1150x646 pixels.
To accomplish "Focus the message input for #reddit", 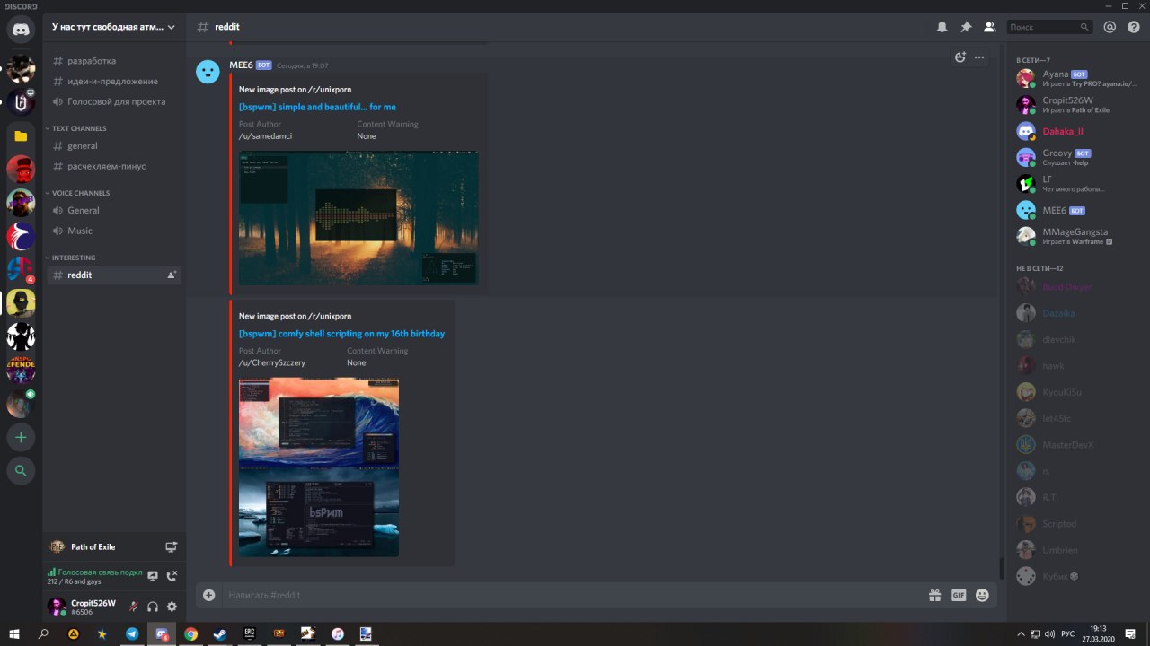I will click(575, 595).
